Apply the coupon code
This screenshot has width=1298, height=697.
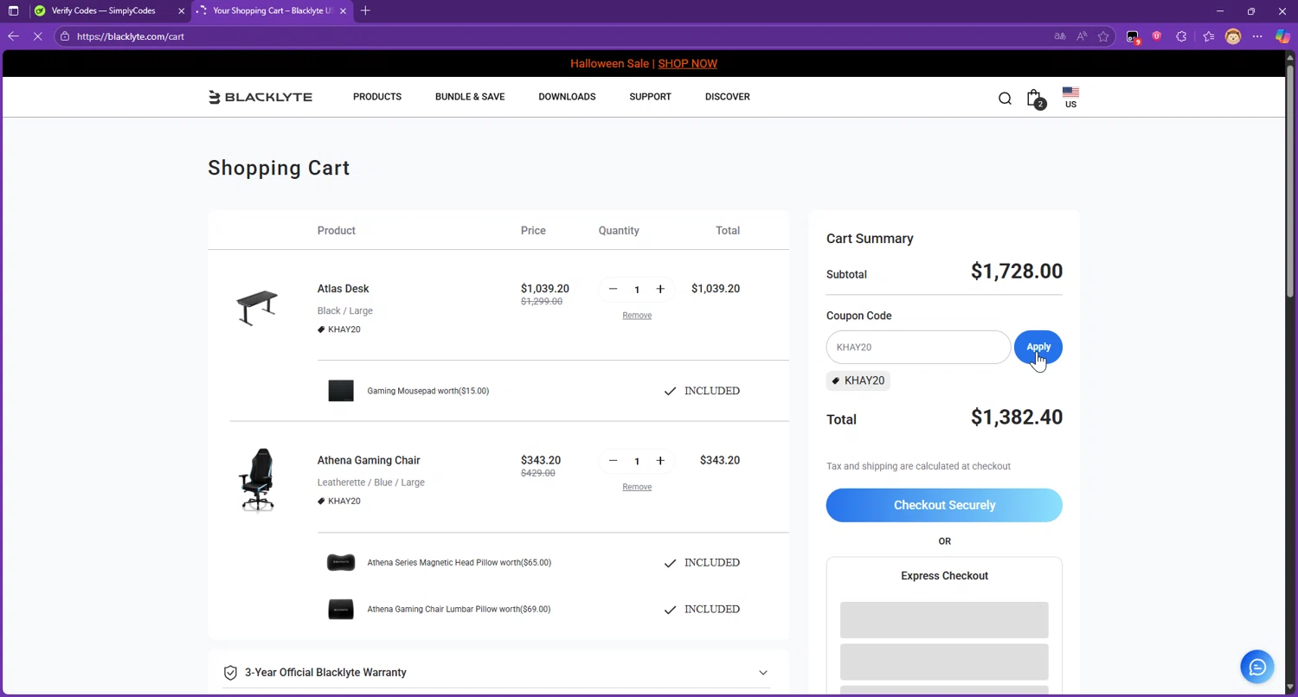pyautogui.click(x=1038, y=347)
